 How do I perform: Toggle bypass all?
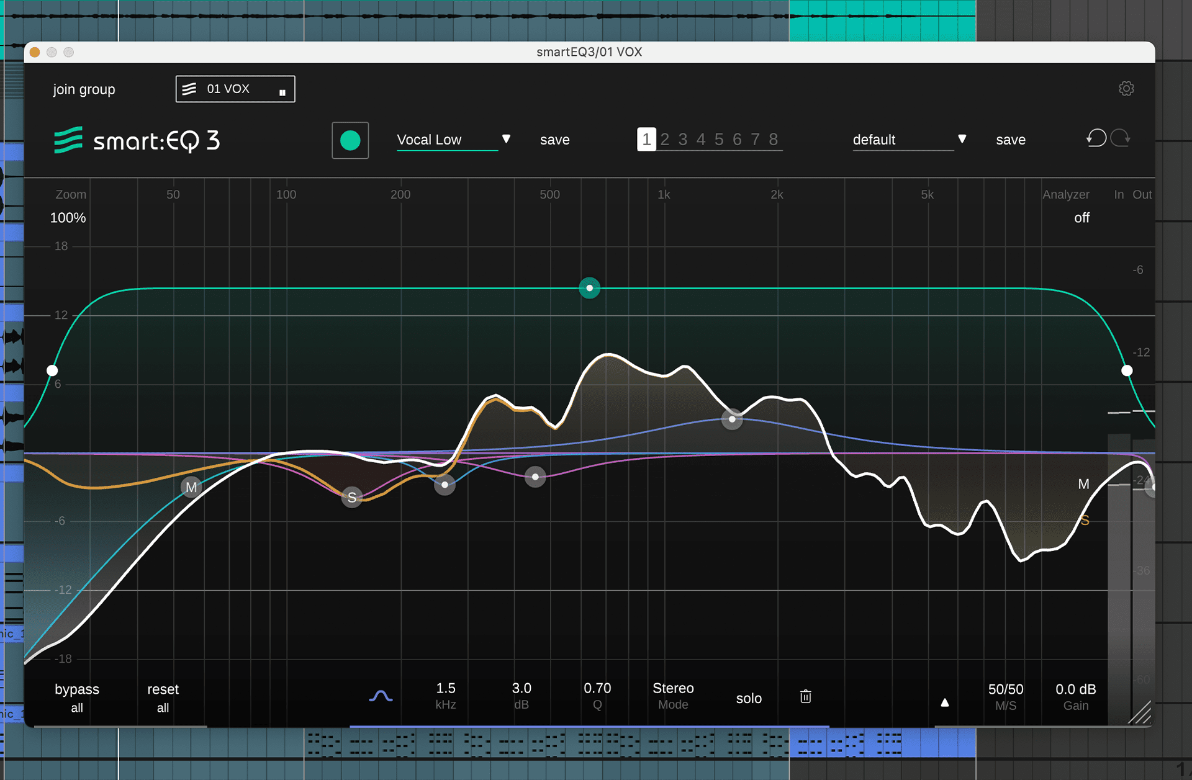tap(77, 697)
